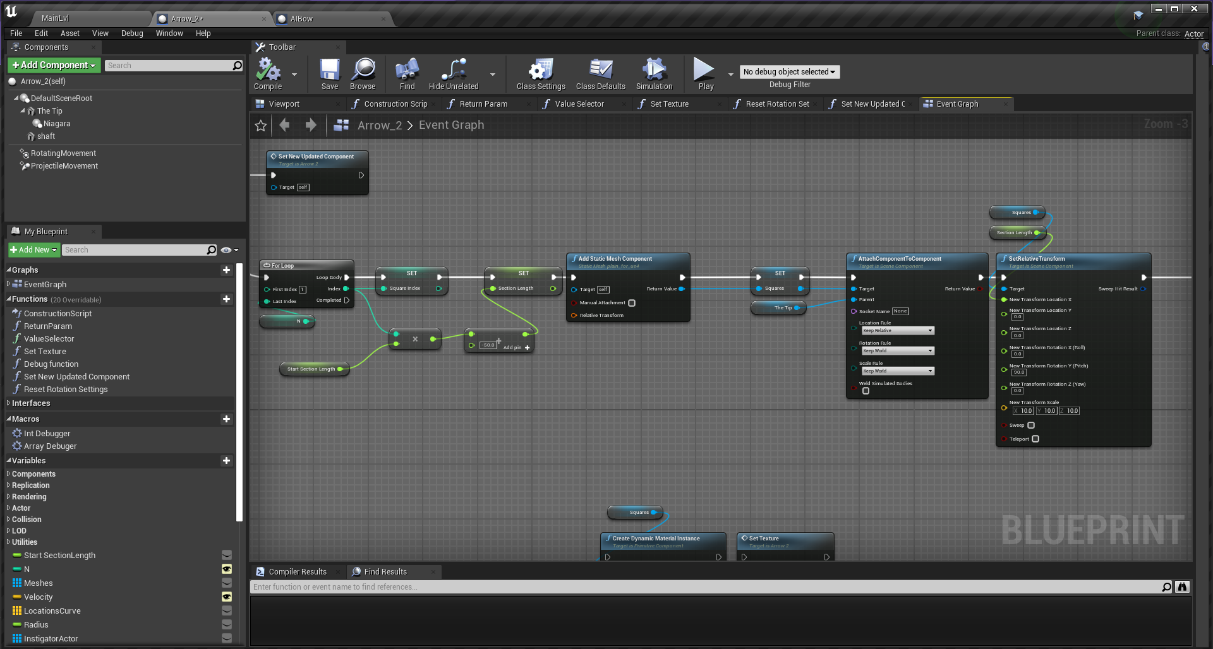
Task: Toggle Hide Unrelated nodes
Action: coord(454,73)
